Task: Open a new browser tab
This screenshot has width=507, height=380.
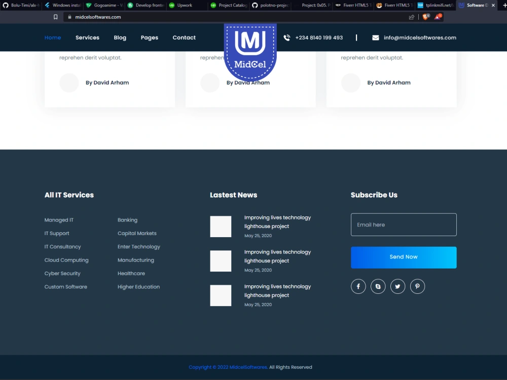Action: (x=504, y=5)
